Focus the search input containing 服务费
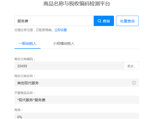The height and width of the screenshot is (119, 154). click(x=54, y=21)
